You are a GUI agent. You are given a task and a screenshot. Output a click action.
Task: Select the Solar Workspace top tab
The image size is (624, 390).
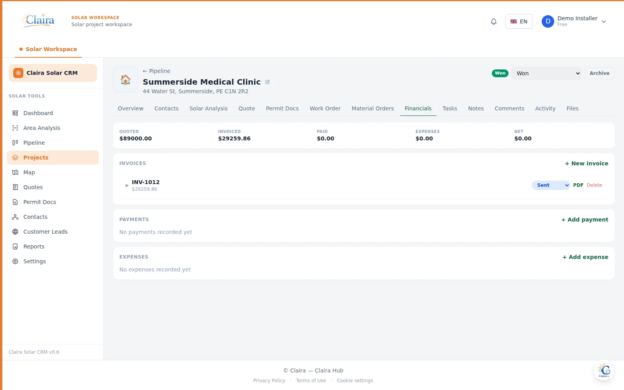48,49
